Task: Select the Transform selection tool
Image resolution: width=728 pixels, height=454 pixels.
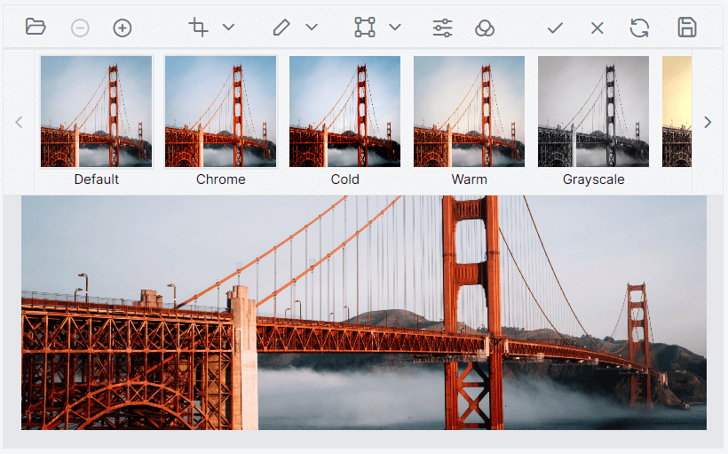Action: point(365,28)
